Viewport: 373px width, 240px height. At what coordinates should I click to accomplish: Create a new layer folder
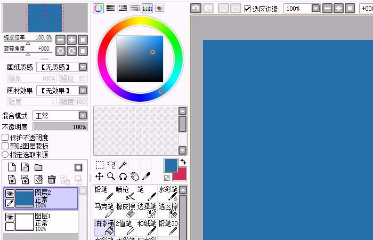(38, 167)
